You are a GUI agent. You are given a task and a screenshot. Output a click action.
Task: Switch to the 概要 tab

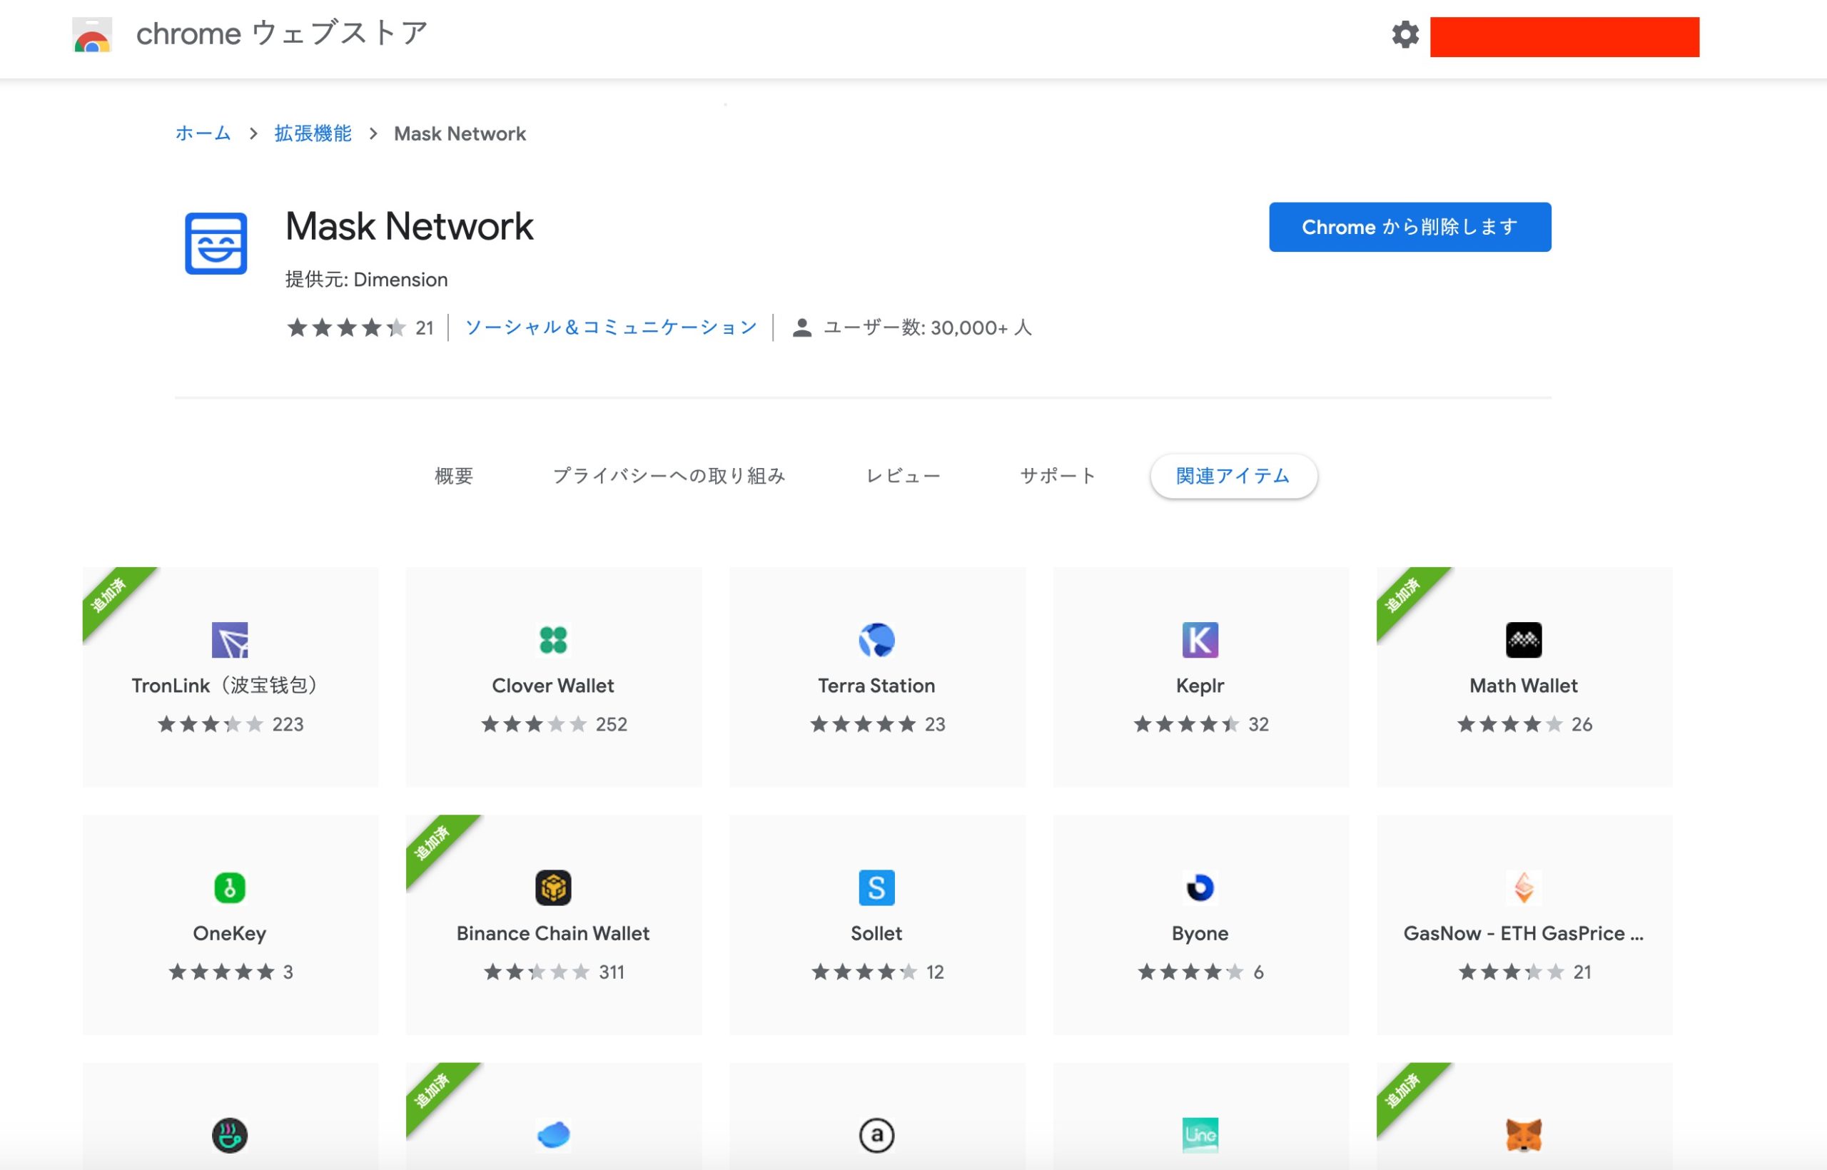454,477
